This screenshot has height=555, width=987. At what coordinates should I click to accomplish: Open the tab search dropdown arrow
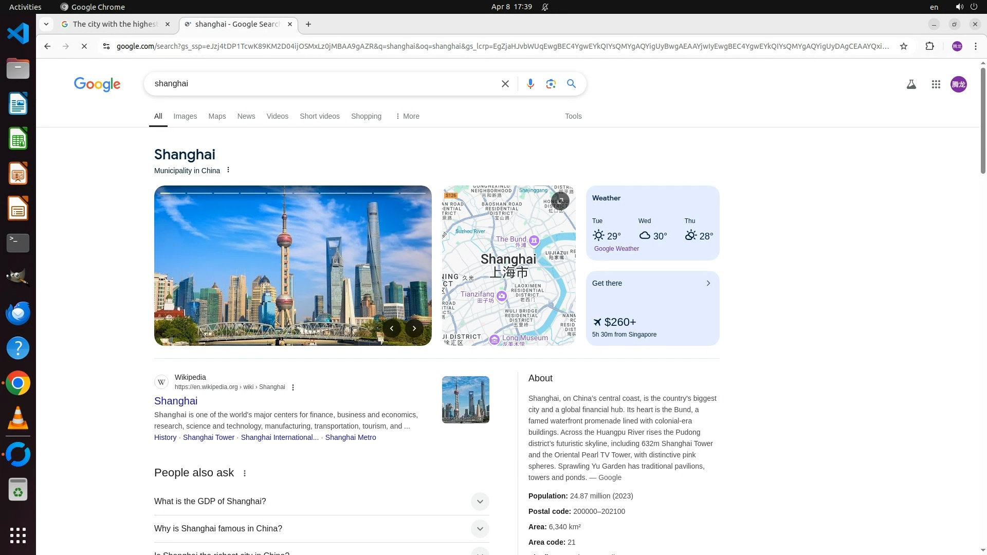[46, 24]
